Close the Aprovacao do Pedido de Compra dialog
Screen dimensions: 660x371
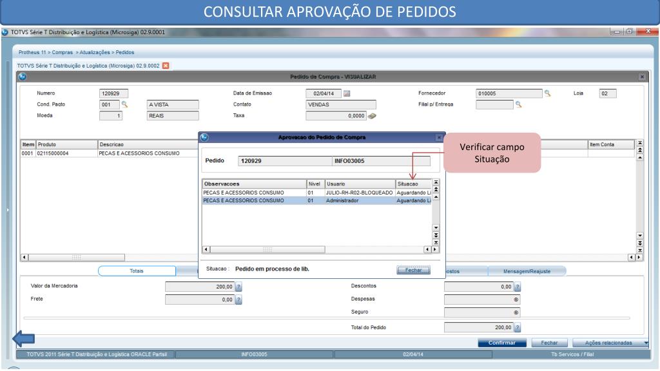pyautogui.click(x=439, y=138)
